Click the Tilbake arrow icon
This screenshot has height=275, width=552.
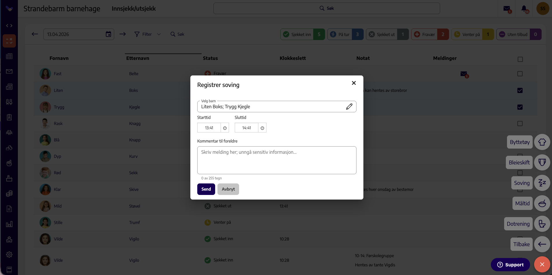click(542, 244)
